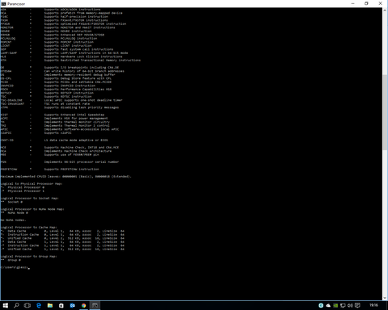This screenshot has height=310, width=388.
Task: Click 'Supports PREFETCHW instruction' line
Action: (71, 170)
